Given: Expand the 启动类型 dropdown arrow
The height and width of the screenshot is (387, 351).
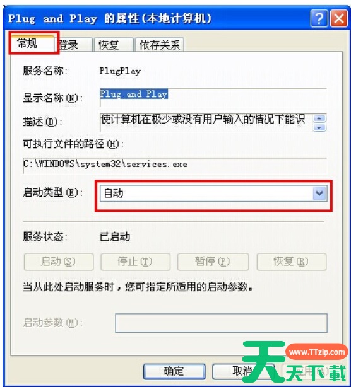Looking at the screenshot, I should (319, 193).
